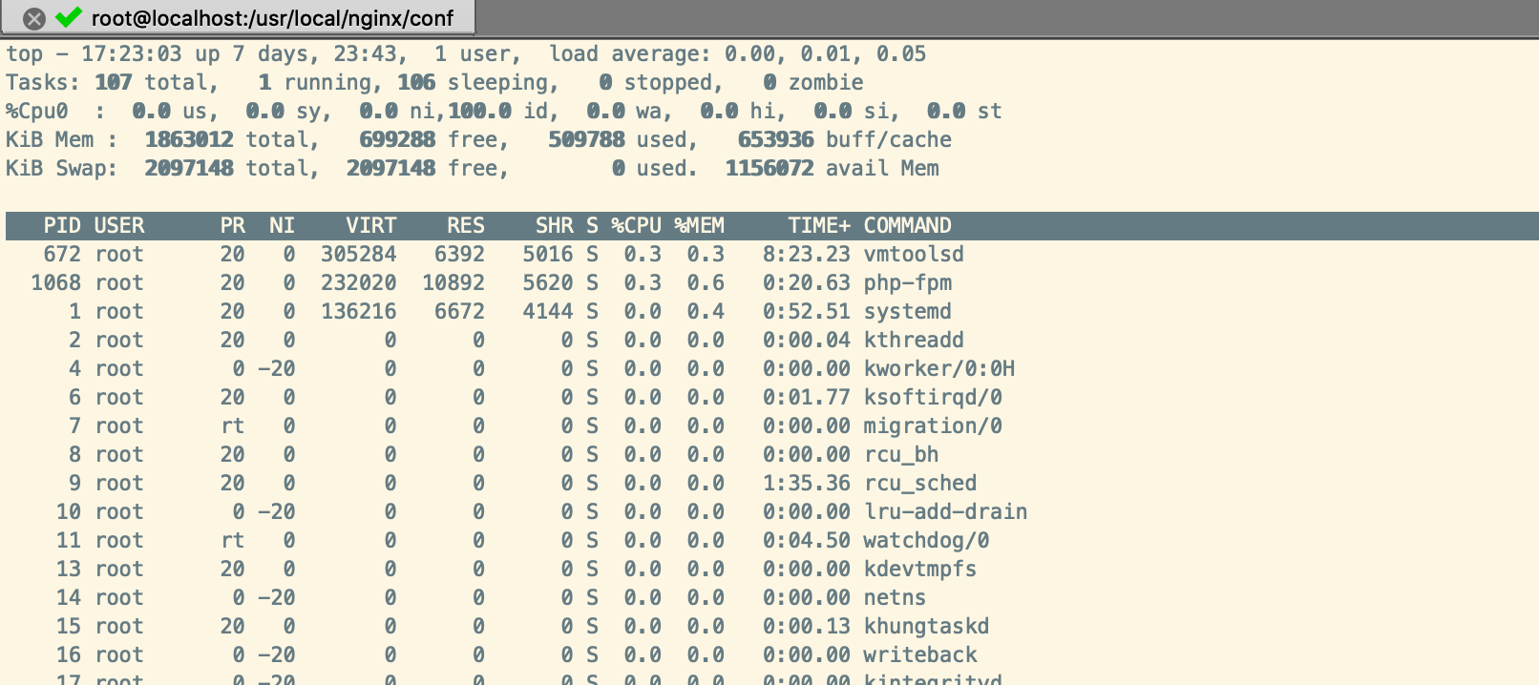
Task: Click the kthreadd process name
Action: coord(914,341)
